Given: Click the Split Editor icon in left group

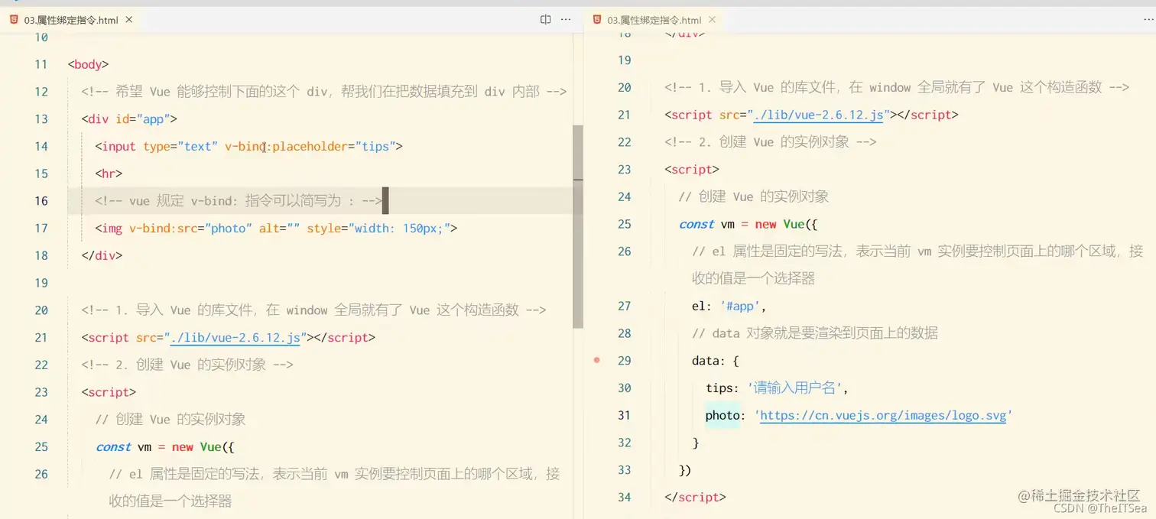Looking at the screenshot, I should (x=545, y=20).
